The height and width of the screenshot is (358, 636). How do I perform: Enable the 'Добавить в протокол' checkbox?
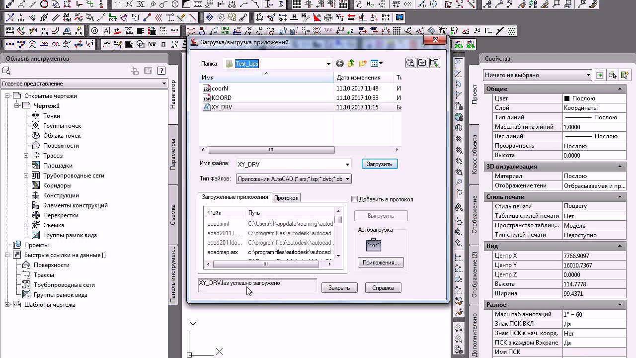354,199
